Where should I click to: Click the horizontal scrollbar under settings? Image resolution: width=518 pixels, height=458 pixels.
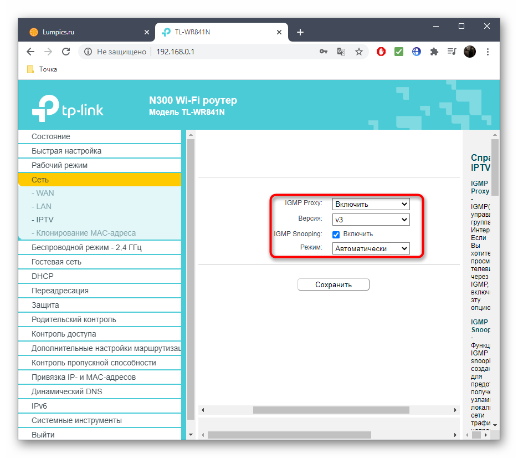[x=331, y=410]
